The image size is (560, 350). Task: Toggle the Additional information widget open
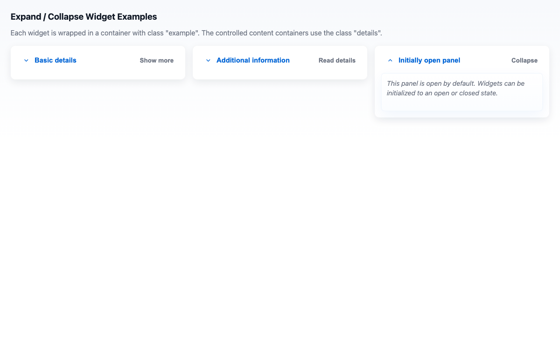[x=253, y=60]
